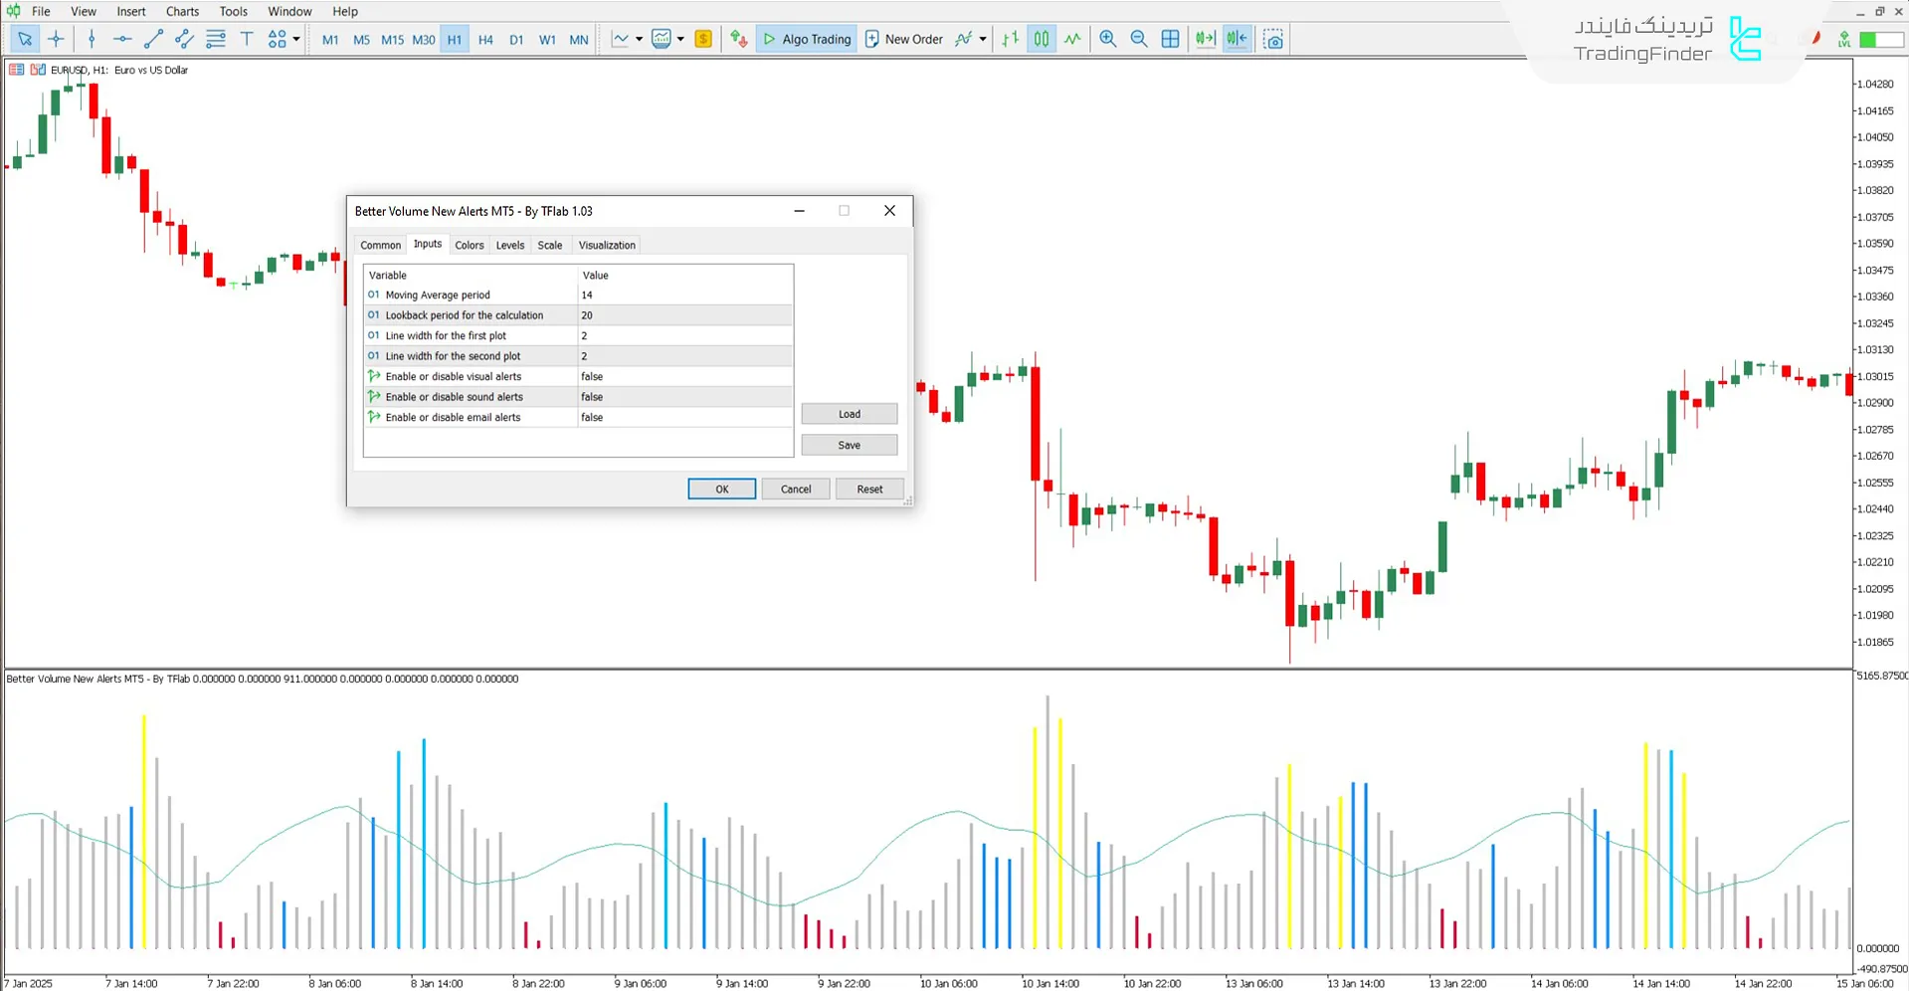Toggle chart auto-scroll to latest bar
The height and width of the screenshot is (991, 1909).
point(1205,39)
